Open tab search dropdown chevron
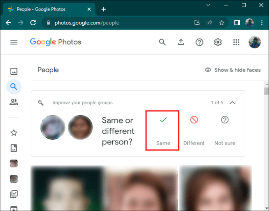The image size is (269, 211). coord(208,5)
